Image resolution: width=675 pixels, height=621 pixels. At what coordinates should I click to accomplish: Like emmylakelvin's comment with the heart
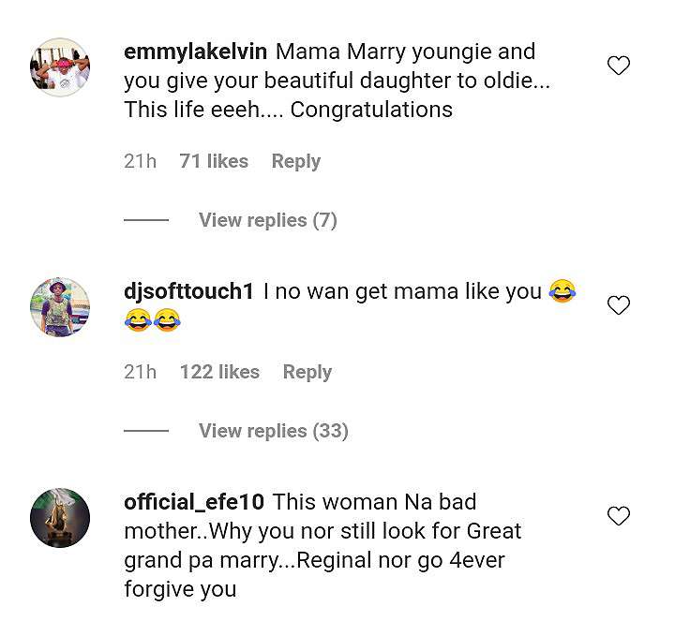tap(618, 66)
